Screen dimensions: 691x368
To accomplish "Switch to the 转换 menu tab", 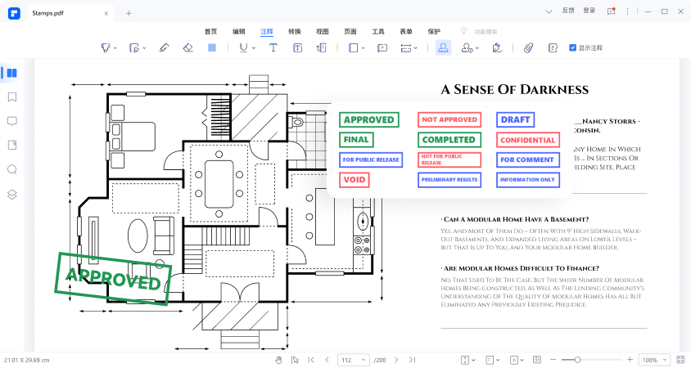I will pyautogui.click(x=295, y=30).
